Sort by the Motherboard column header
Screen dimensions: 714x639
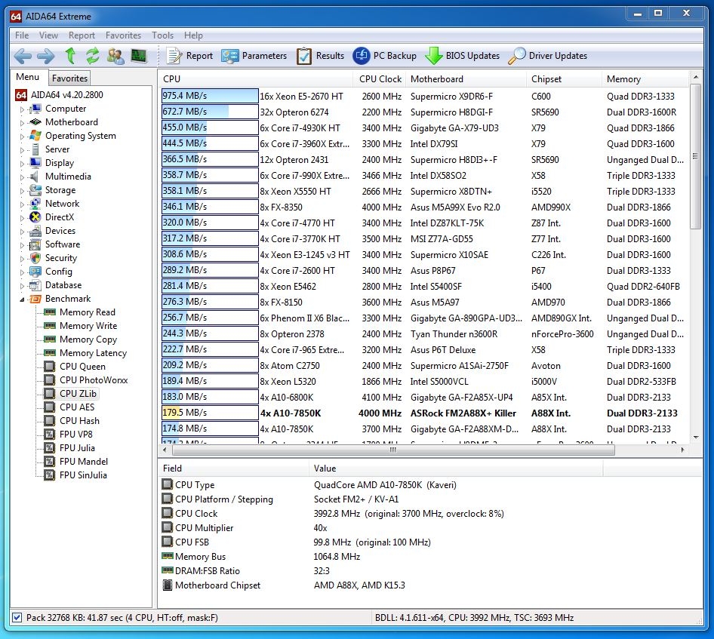click(x=466, y=78)
